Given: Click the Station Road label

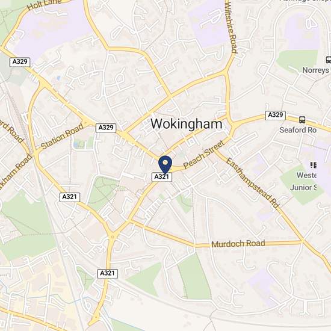Looking at the screenshot, I should click(62, 137).
